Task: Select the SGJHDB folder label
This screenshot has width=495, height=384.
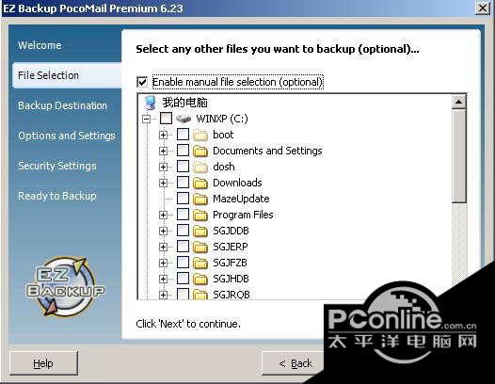Action: [231, 279]
